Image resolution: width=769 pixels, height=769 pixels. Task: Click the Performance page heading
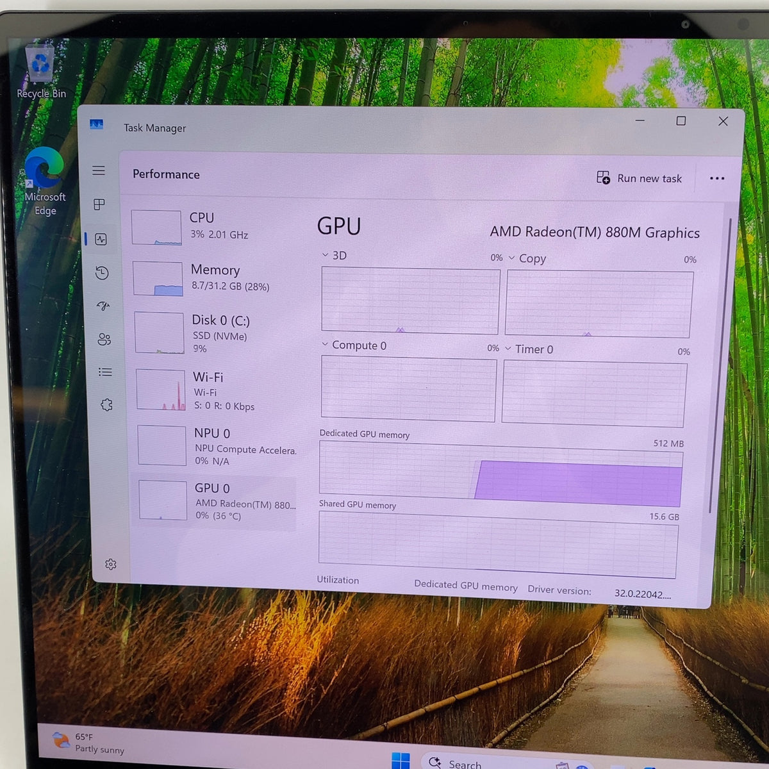tap(166, 174)
